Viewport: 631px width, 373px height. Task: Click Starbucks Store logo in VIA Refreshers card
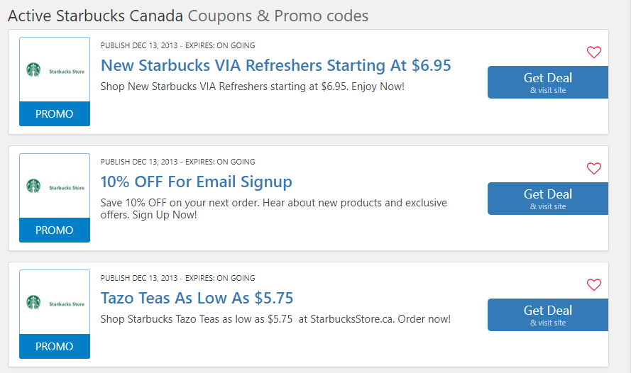(x=55, y=70)
